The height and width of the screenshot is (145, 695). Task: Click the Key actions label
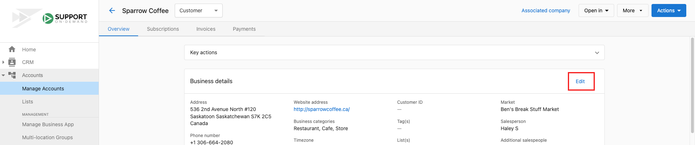click(x=203, y=52)
